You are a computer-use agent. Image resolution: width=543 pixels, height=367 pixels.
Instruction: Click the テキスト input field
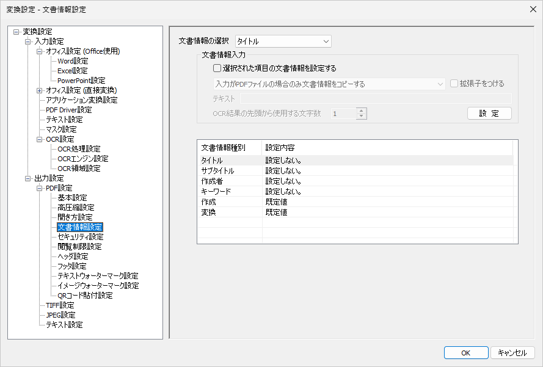click(375, 98)
